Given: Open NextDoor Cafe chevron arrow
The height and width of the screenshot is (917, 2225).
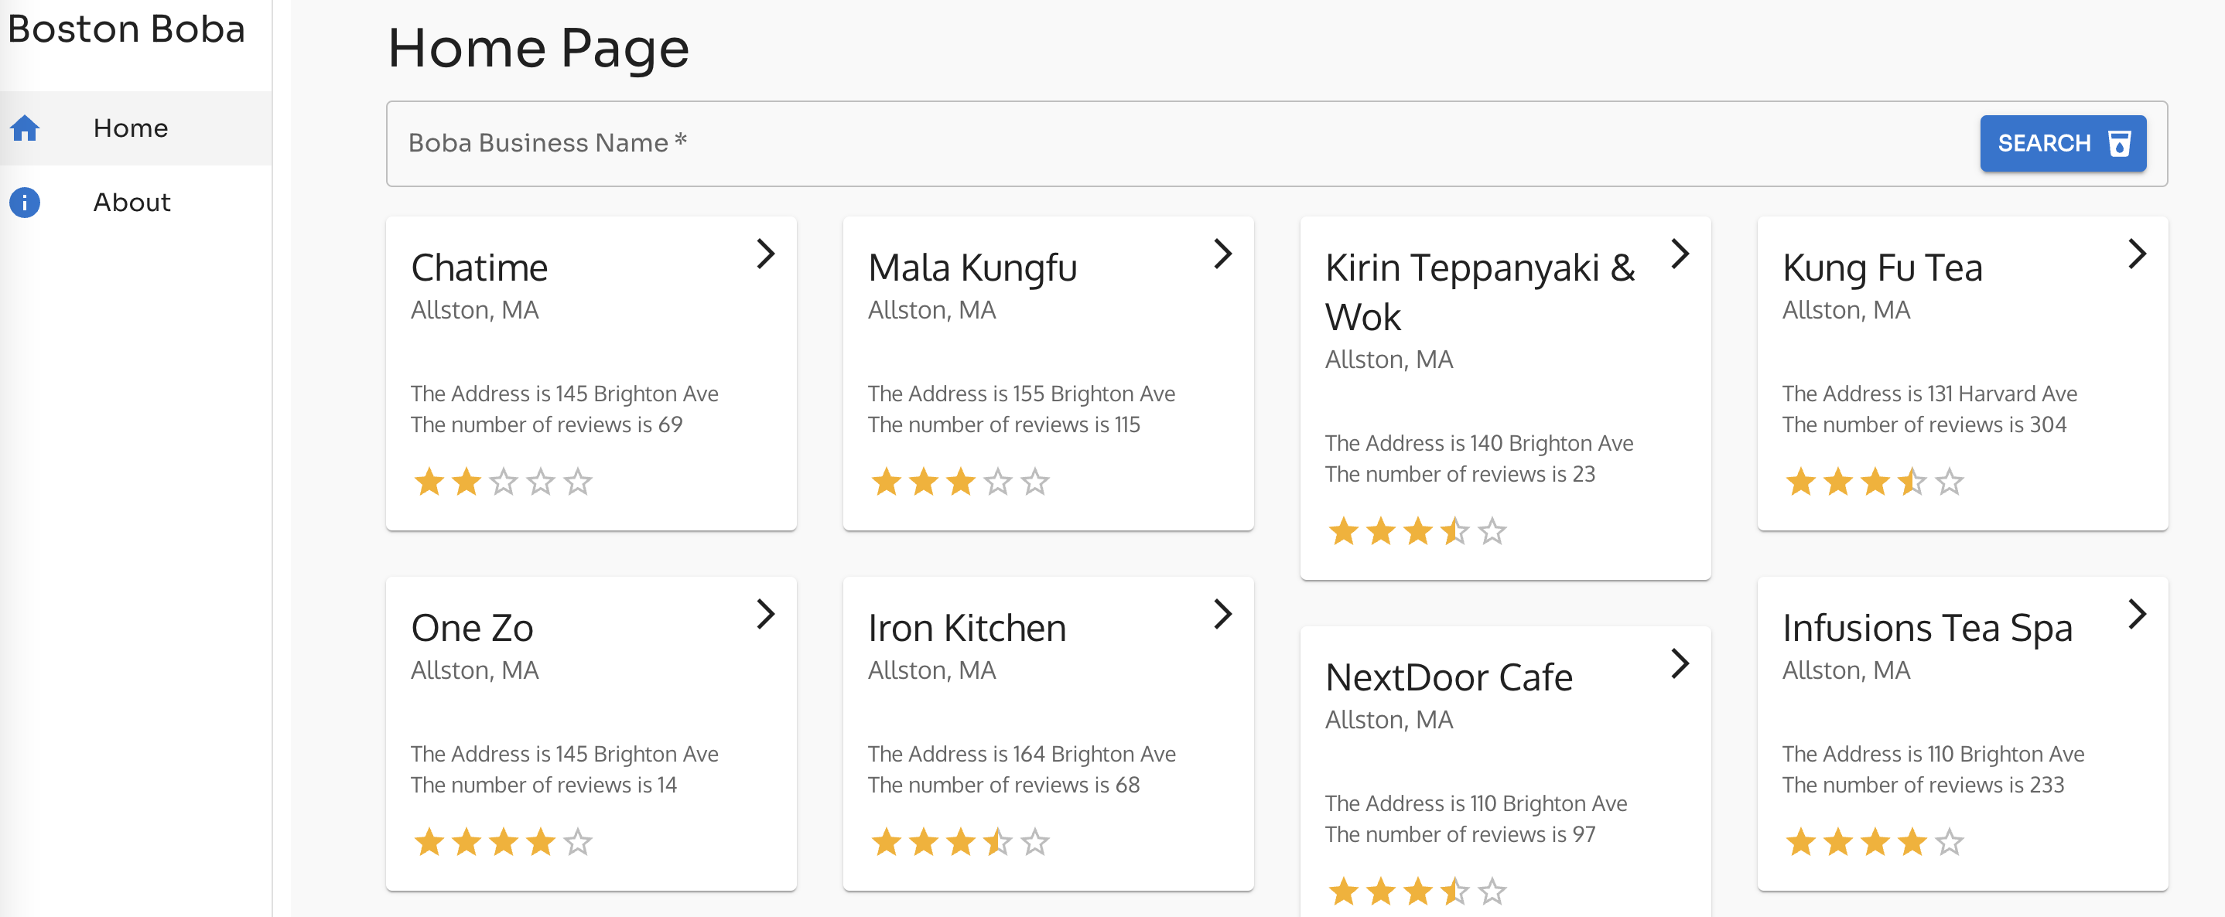Looking at the screenshot, I should [x=1679, y=663].
